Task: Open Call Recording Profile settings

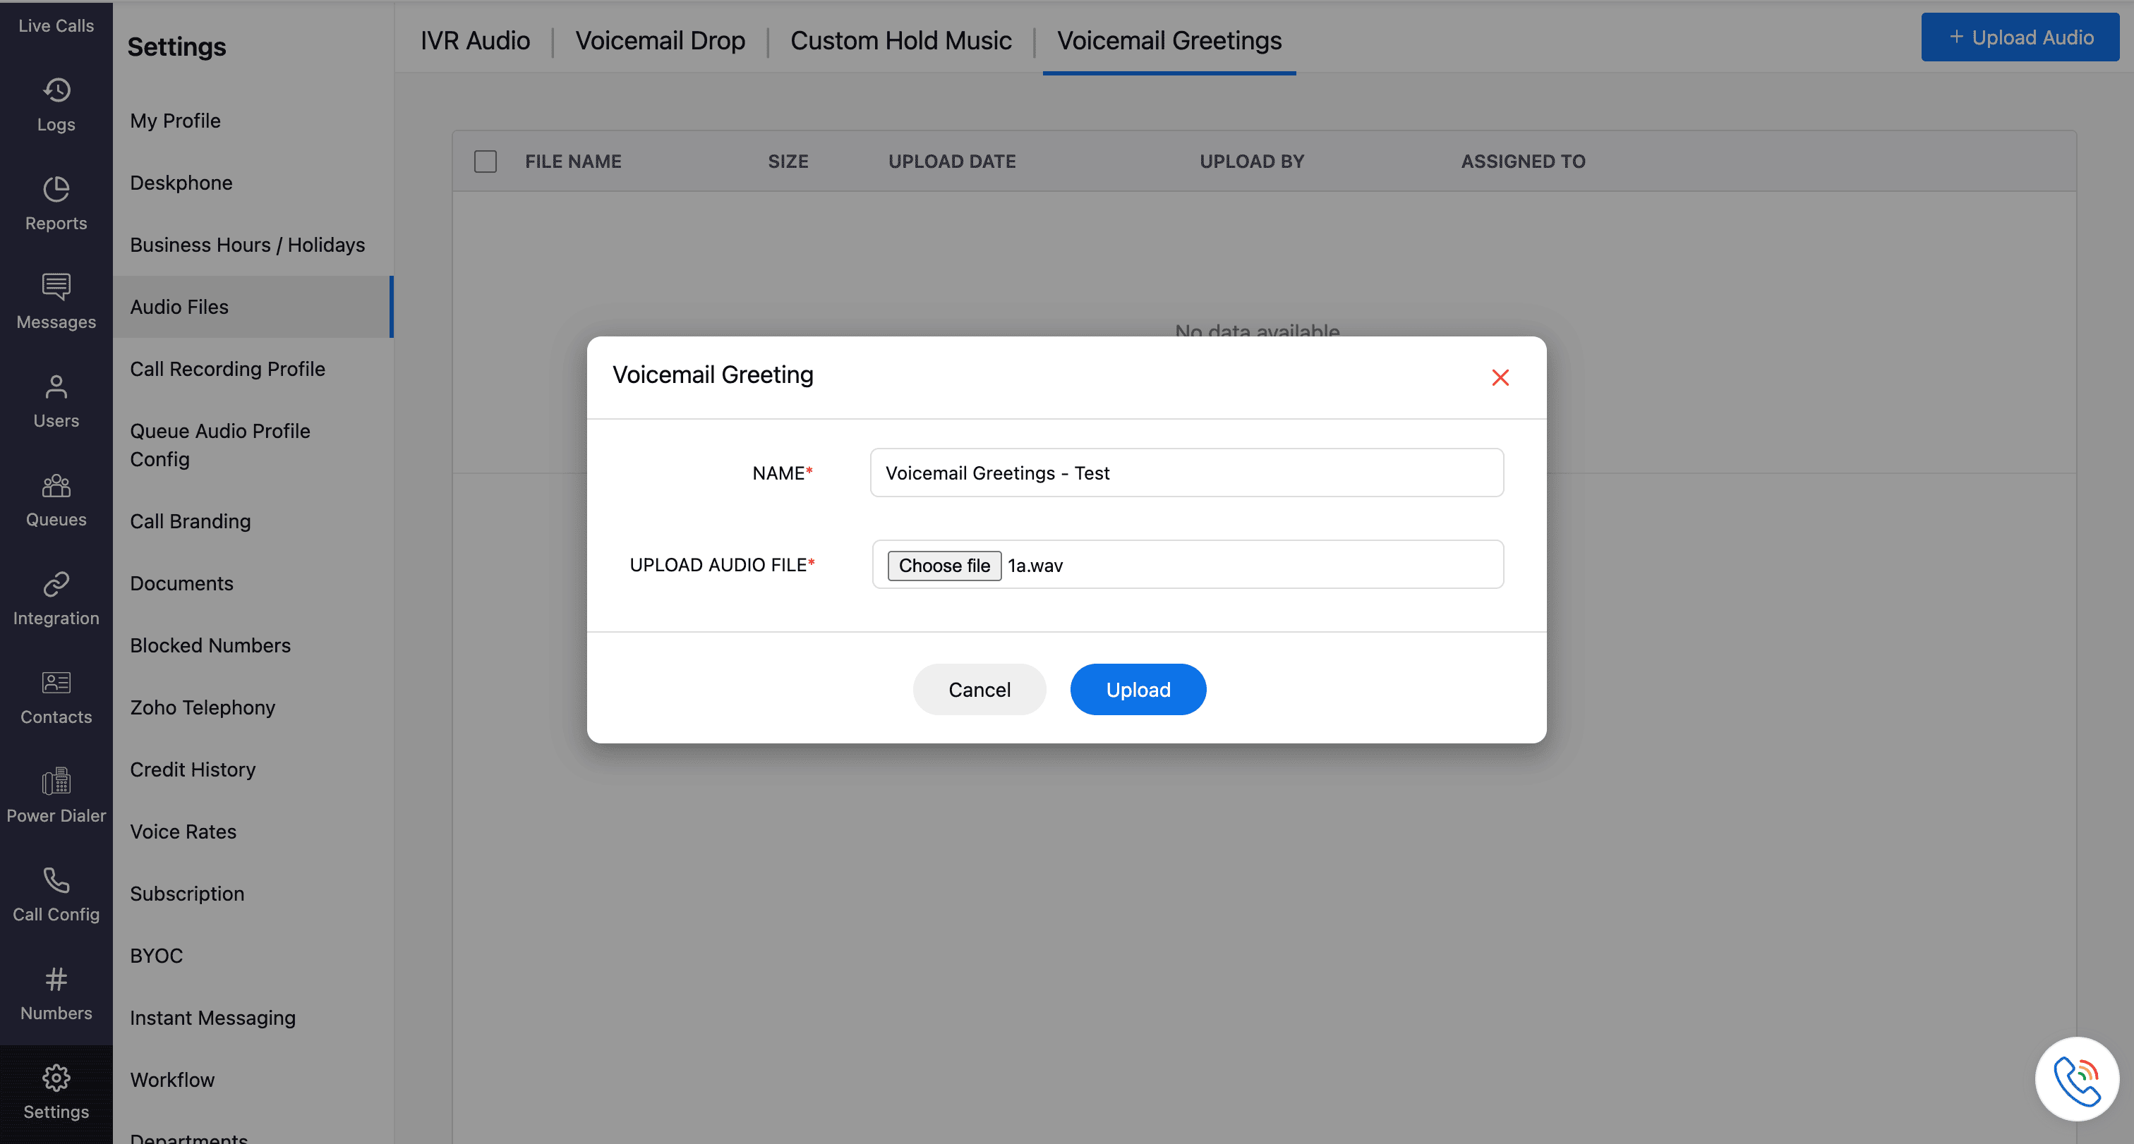Action: (227, 369)
